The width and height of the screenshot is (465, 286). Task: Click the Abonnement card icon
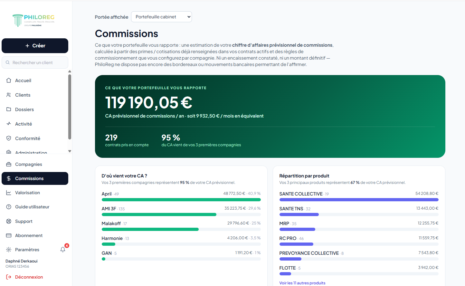coord(9,235)
